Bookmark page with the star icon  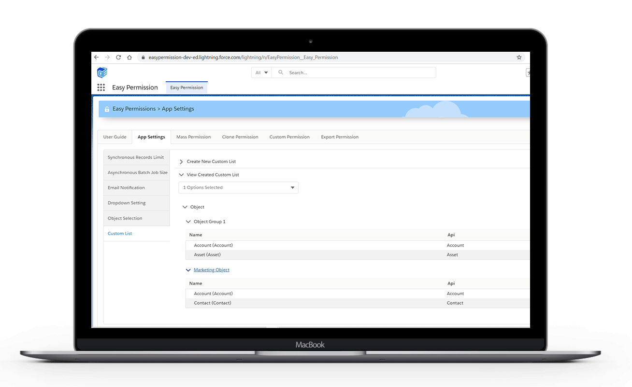pos(519,57)
